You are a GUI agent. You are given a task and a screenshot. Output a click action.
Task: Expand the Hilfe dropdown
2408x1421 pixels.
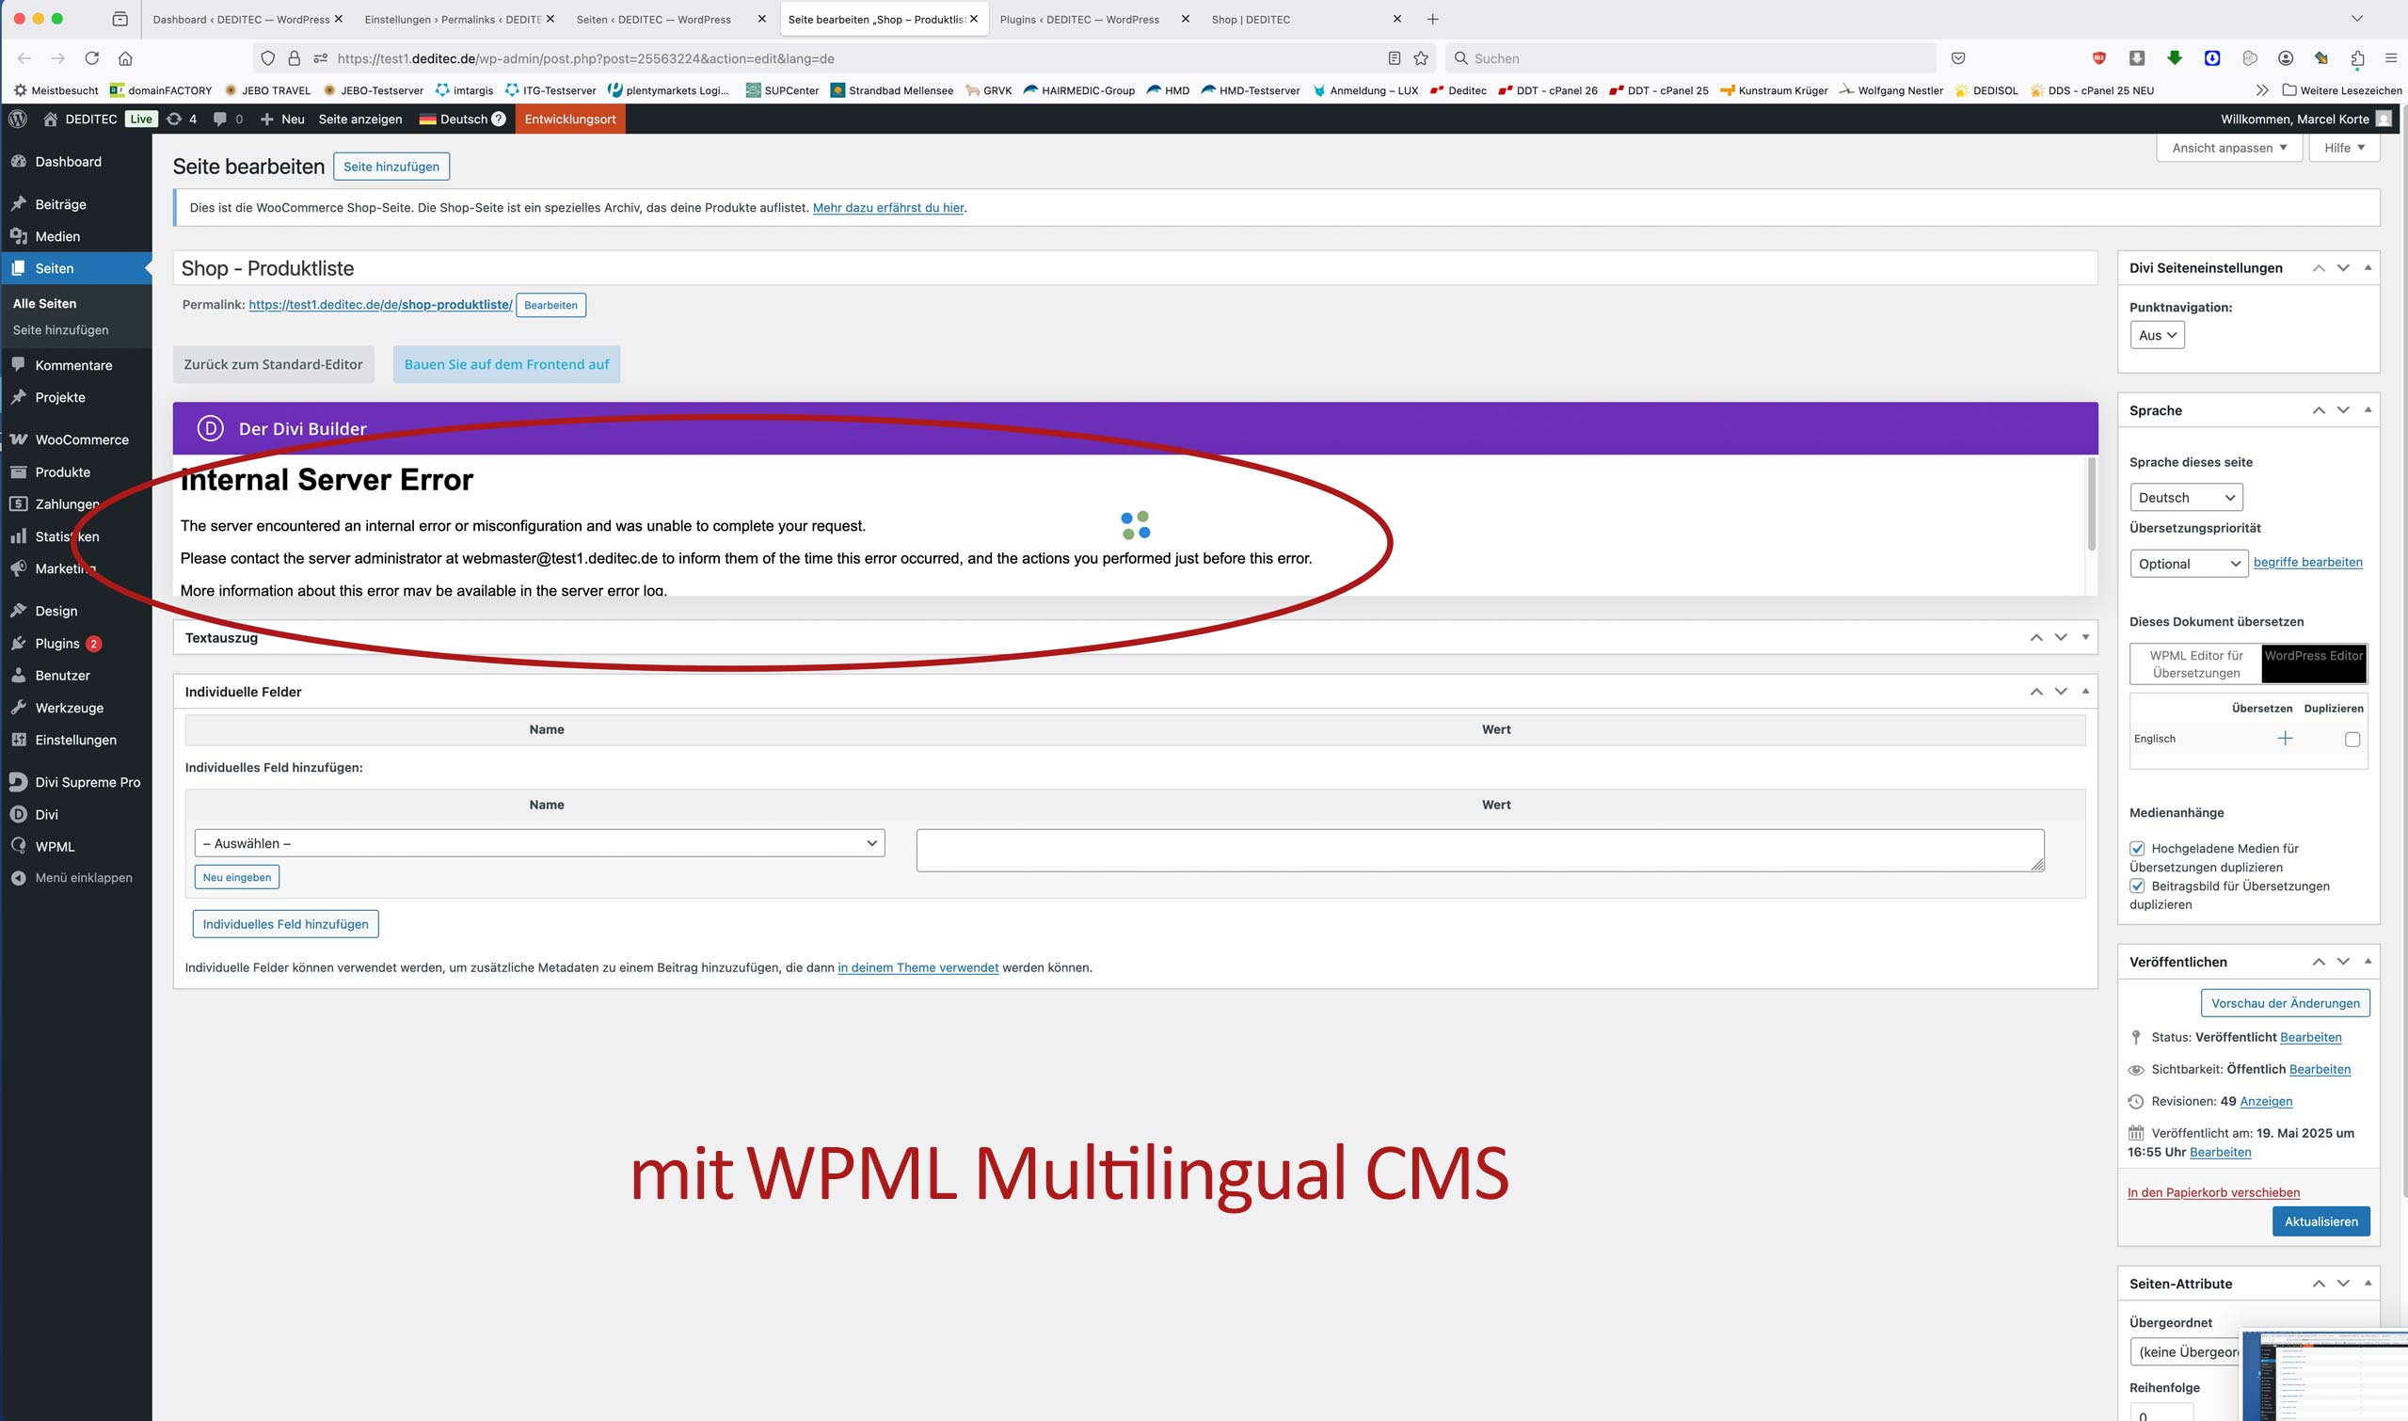(x=2344, y=148)
